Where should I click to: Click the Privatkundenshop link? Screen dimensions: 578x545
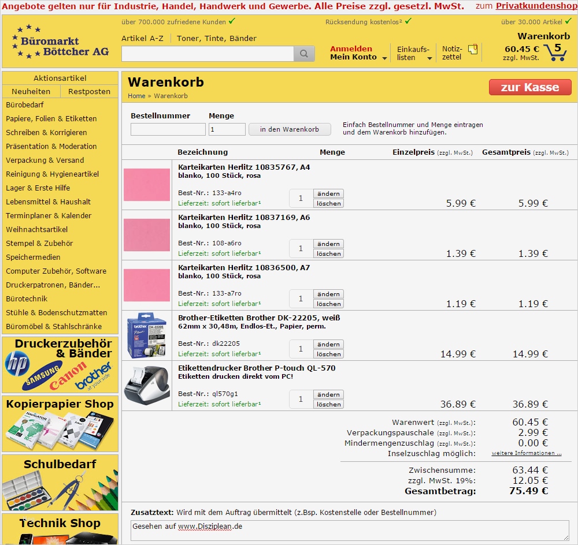pos(536,6)
